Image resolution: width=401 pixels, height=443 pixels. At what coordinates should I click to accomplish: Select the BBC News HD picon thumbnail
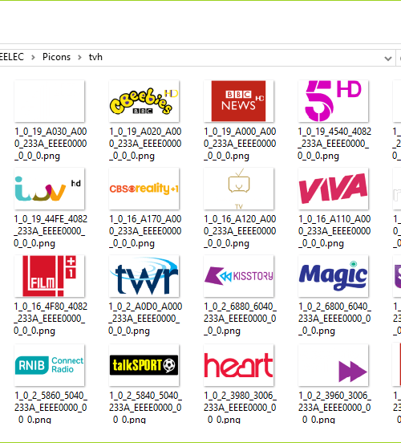[x=239, y=101]
